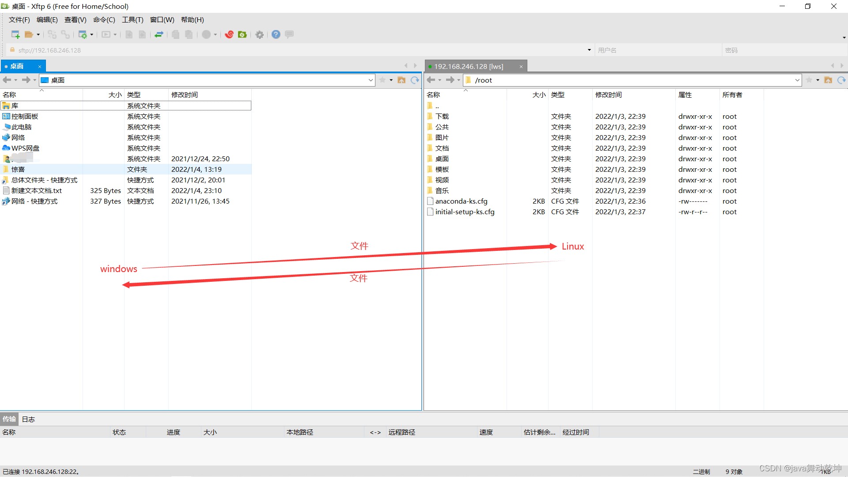Viewport: 848px width, 477px height.
Task: Expand the new terminal dropdown arrow
Action: (115, 34)
